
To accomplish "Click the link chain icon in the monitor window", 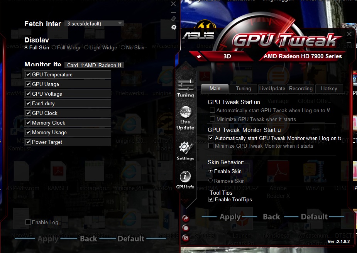I will coord(174,19).
